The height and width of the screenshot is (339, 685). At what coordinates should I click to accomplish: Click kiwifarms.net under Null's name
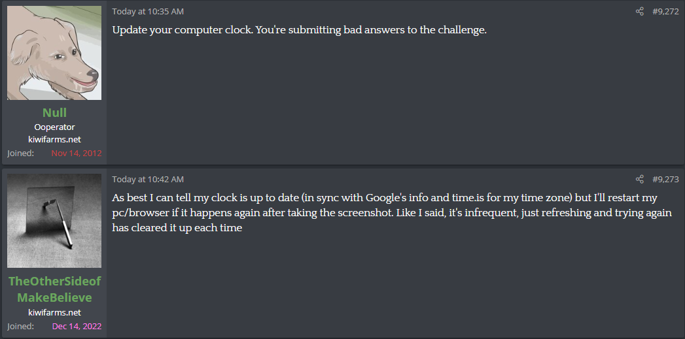click(54, 140)
